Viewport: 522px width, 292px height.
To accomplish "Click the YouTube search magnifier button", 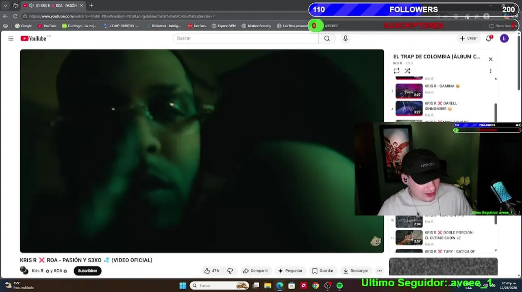I will pyautogui.click(x=327, y=38).
